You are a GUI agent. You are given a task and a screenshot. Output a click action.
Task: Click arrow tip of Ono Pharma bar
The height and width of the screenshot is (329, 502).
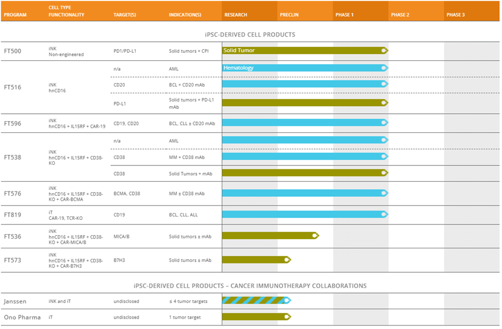click(x=287, y=317)
